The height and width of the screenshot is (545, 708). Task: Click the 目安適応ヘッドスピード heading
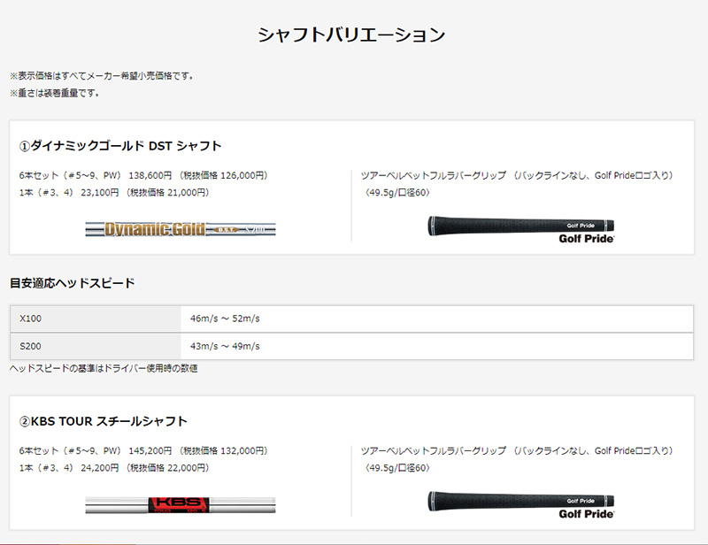(x=73, y=283)
